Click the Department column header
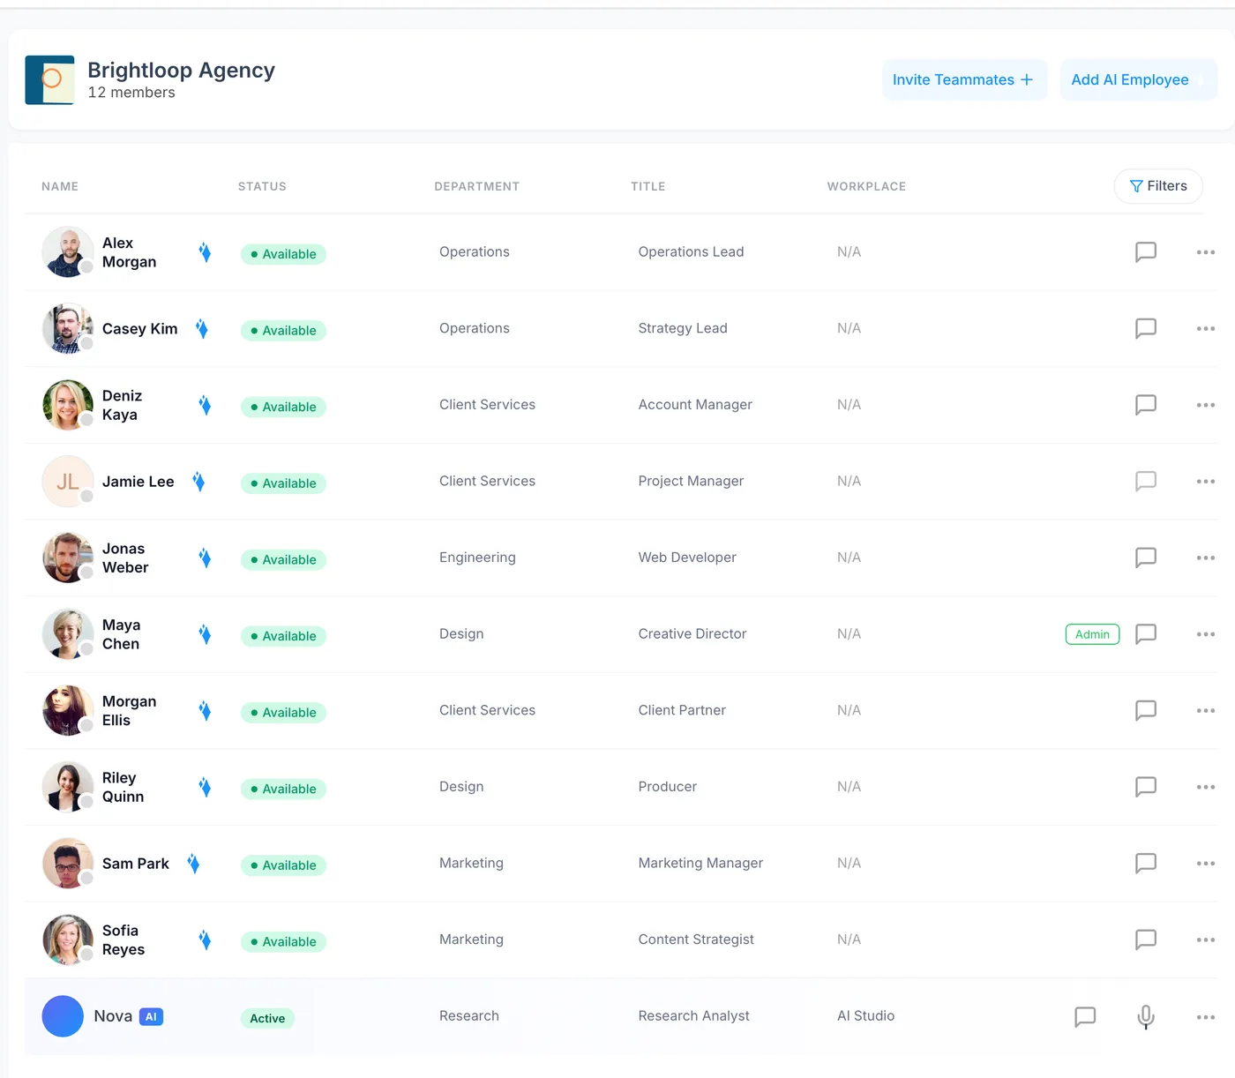 pyautogui.click(x=477, y=187)
